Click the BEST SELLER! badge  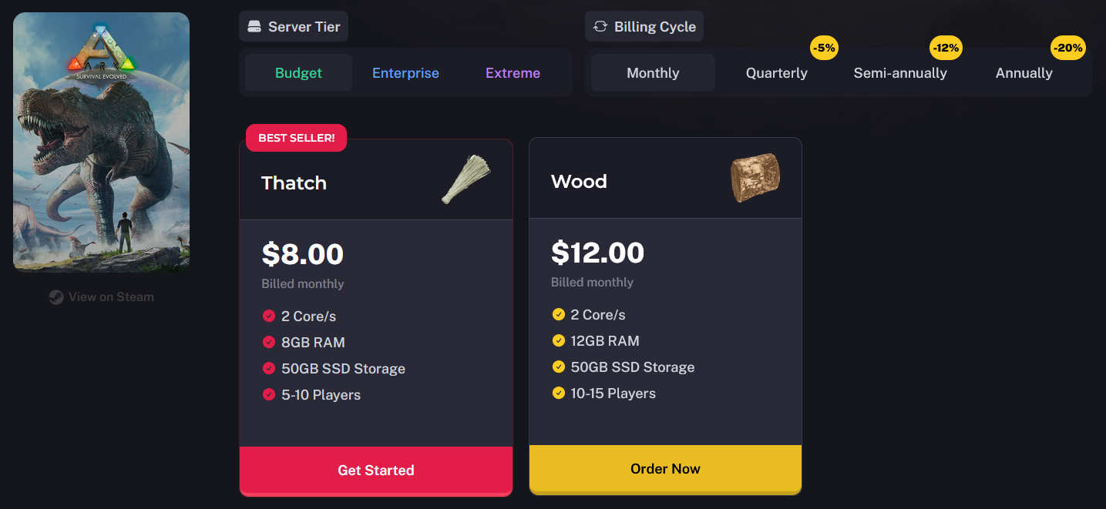[296, 138]
